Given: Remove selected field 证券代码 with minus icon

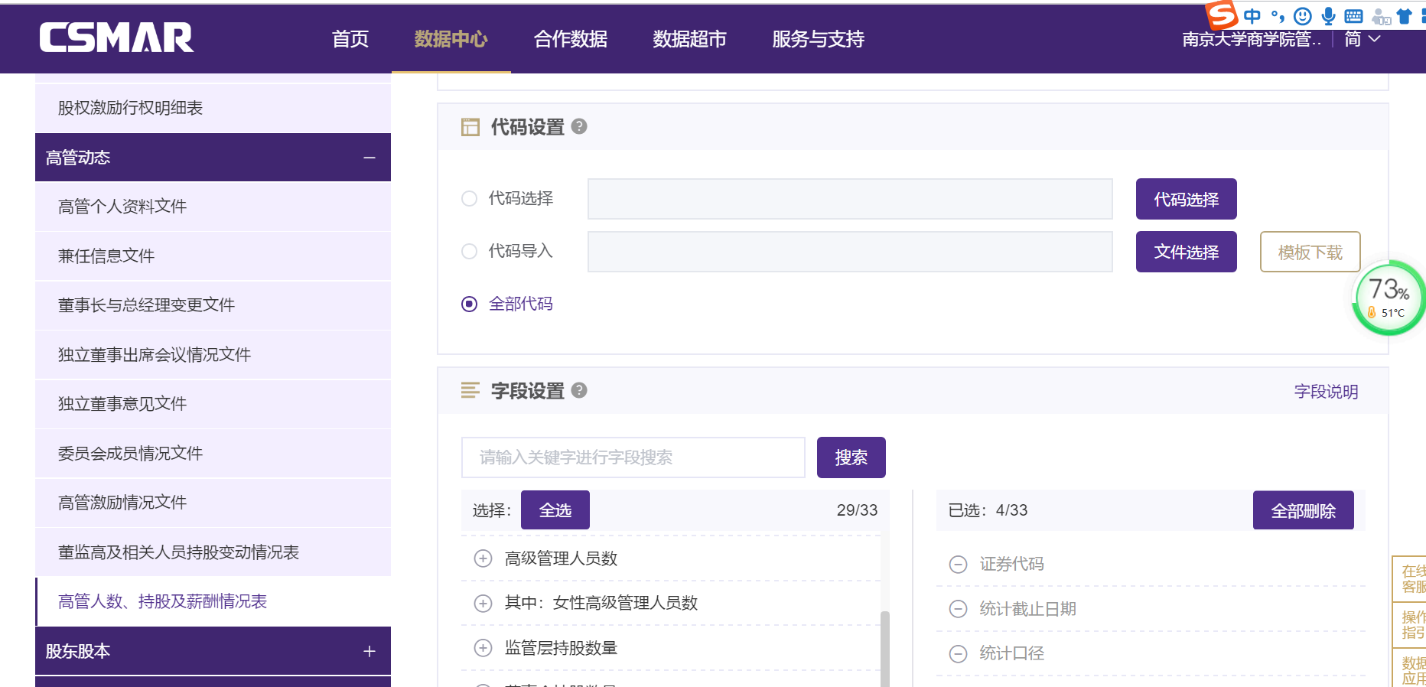Looking at the screenshot, I should tap(958, 565).
